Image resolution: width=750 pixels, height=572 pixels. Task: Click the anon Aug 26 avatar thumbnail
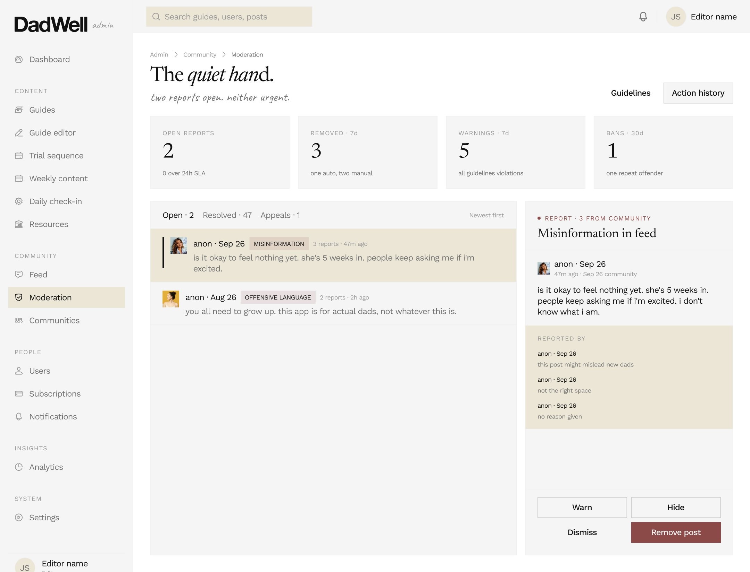pyautogui.click(x=171, y=299)
